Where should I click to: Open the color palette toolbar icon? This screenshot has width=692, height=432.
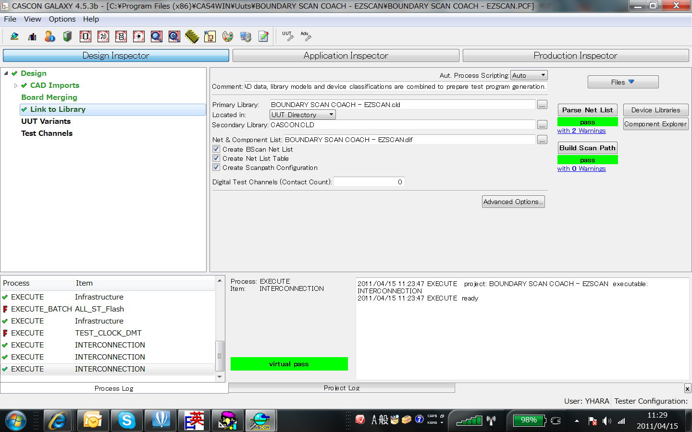tap(228, 36)
